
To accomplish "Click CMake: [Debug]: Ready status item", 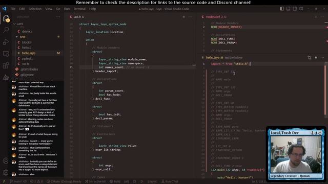I will click(64, 181).
